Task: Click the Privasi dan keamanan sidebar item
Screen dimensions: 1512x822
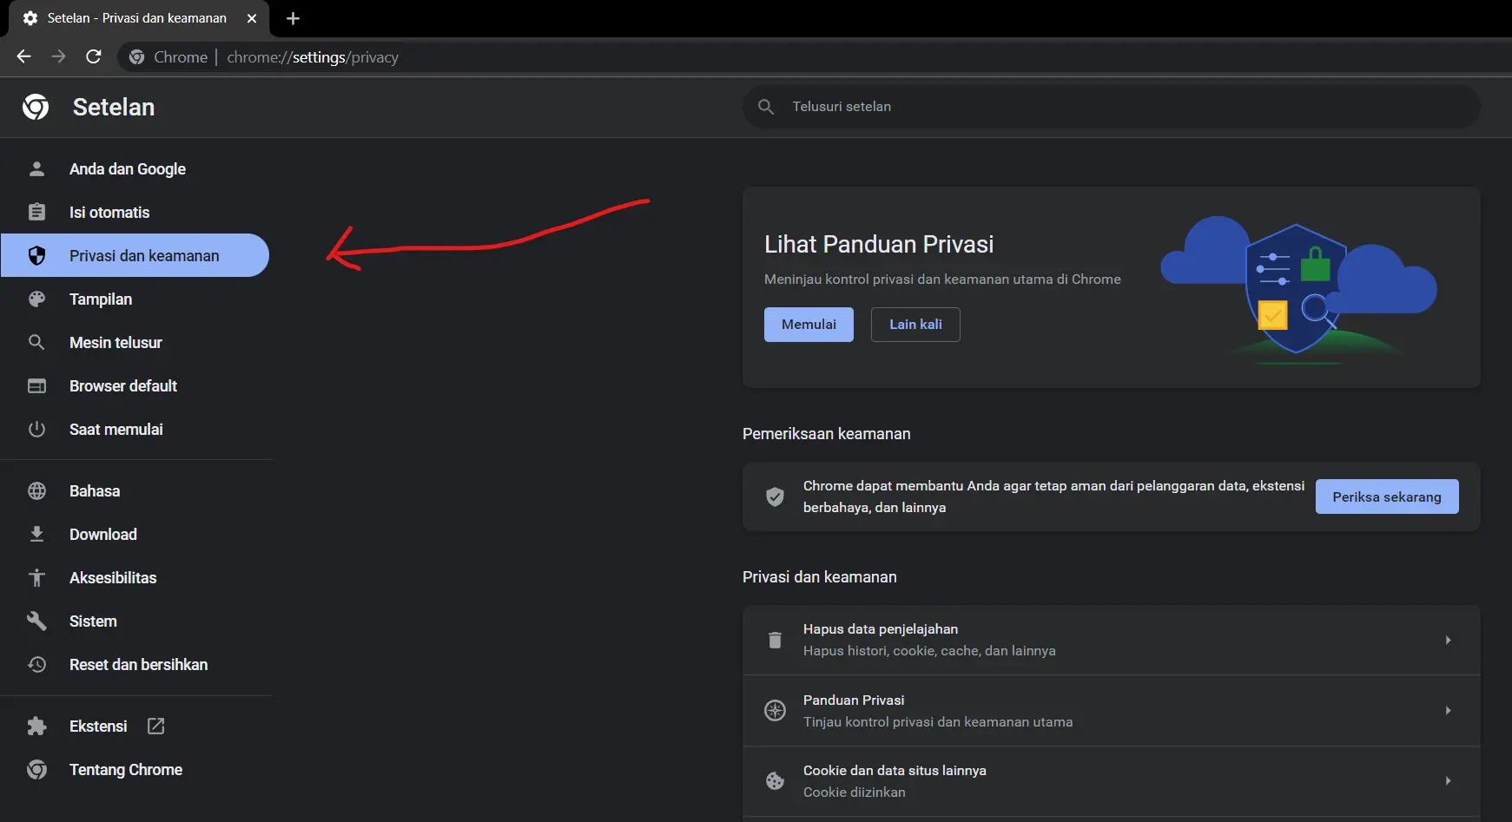Action: coord(135,255)
